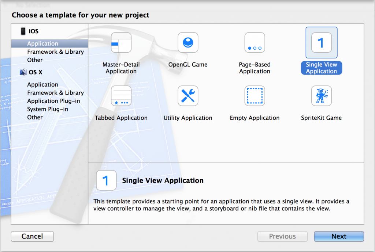Select Application Plug-in category
The image size is (375, 252).
pos(53,101)
